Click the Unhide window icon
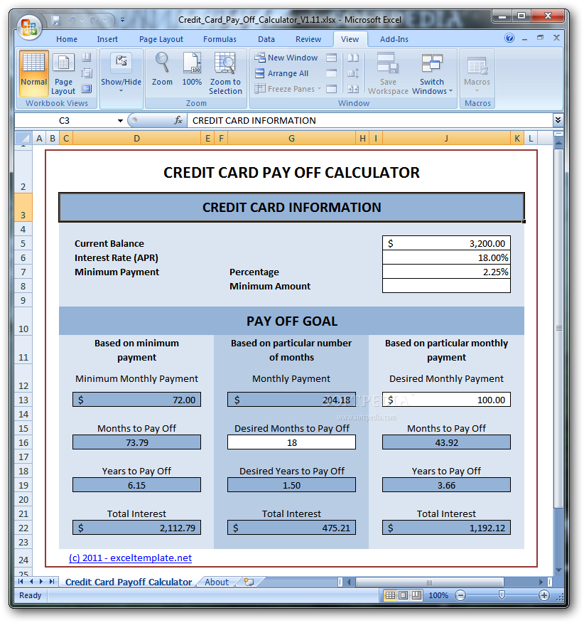The height and width of the screenshot is (623, 584). 332,89
